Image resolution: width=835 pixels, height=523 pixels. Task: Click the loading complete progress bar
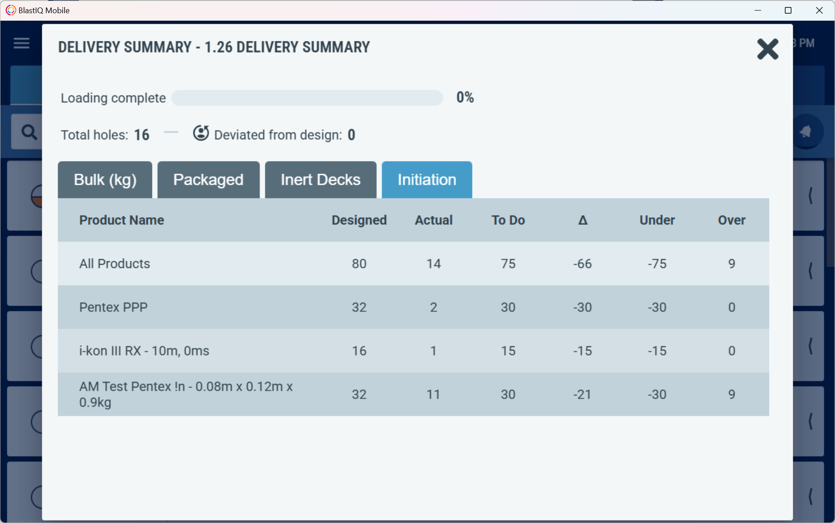click(x=307, y=98)
